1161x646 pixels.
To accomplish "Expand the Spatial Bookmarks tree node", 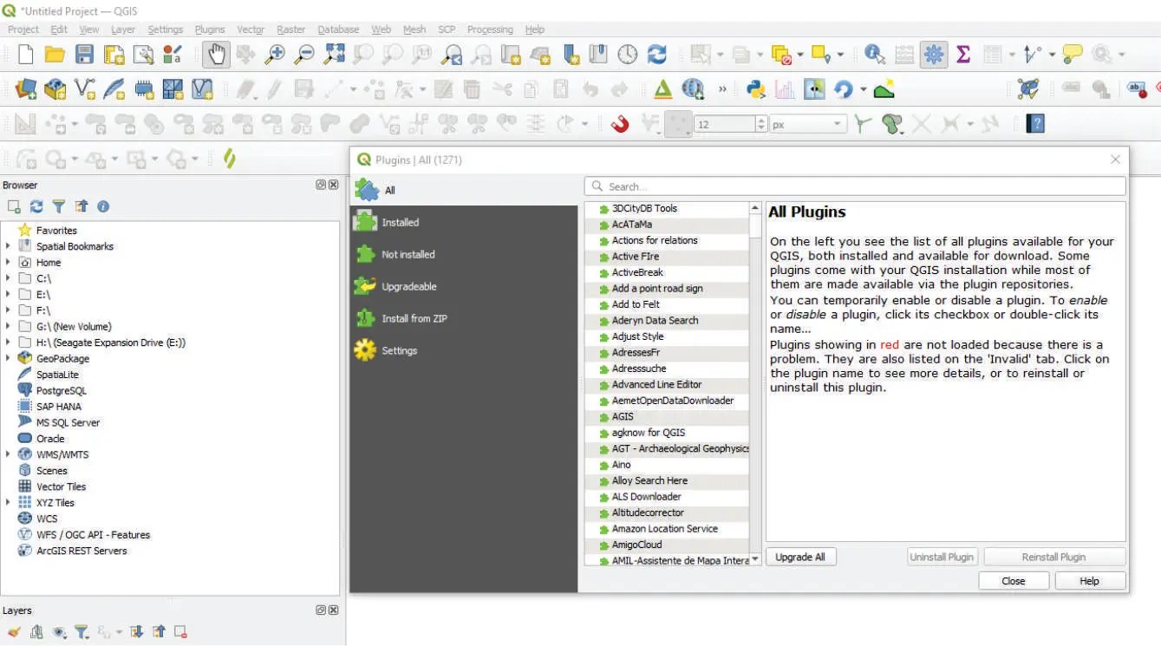I will [8, 246].
